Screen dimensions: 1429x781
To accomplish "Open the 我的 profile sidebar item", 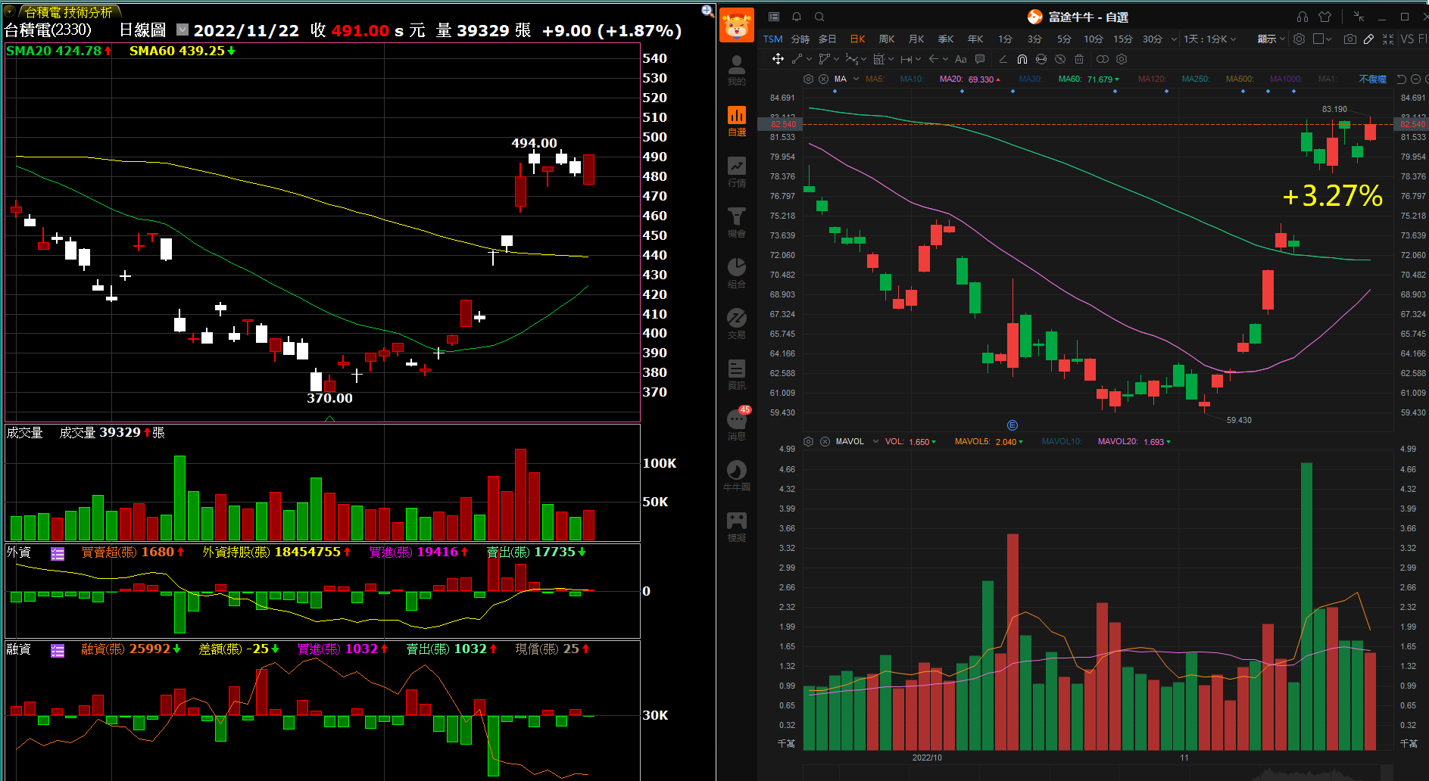I will coord(737,70).
